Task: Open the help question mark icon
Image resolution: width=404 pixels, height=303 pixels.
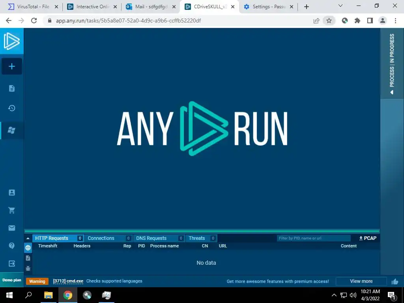Action: [x=12, y=245]
